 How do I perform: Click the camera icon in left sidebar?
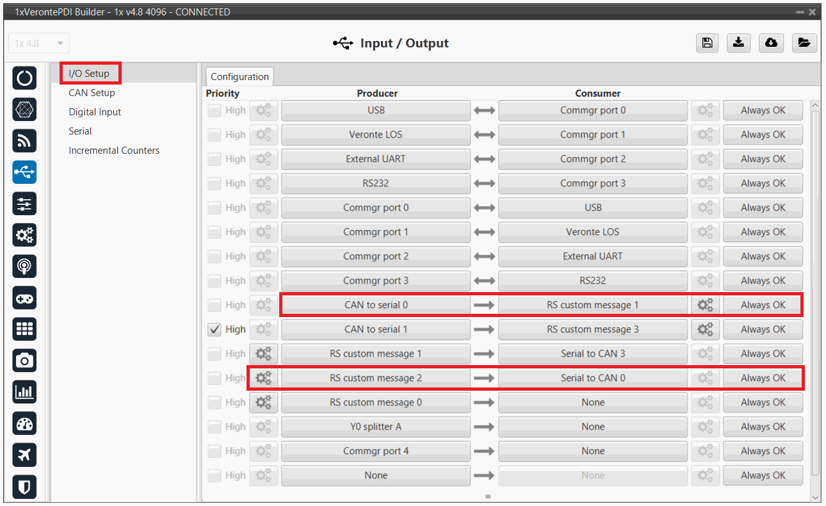coord(24,361)
